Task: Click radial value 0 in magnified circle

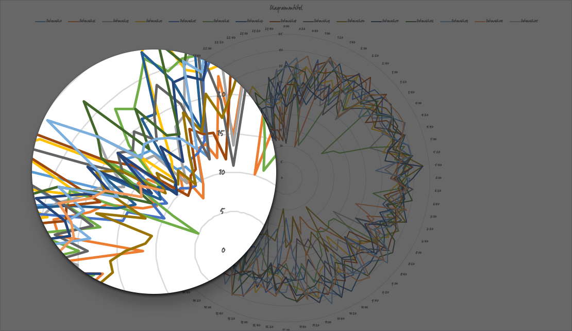Action: tap(223, 250)
